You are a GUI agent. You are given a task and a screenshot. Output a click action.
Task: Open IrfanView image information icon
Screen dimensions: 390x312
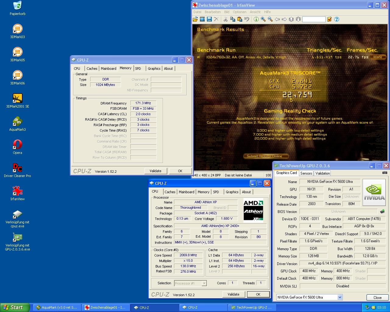point(256,19)
